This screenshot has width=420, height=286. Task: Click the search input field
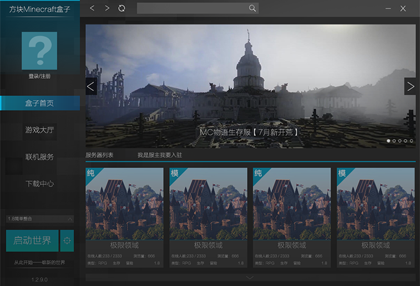tap(191, 8)
